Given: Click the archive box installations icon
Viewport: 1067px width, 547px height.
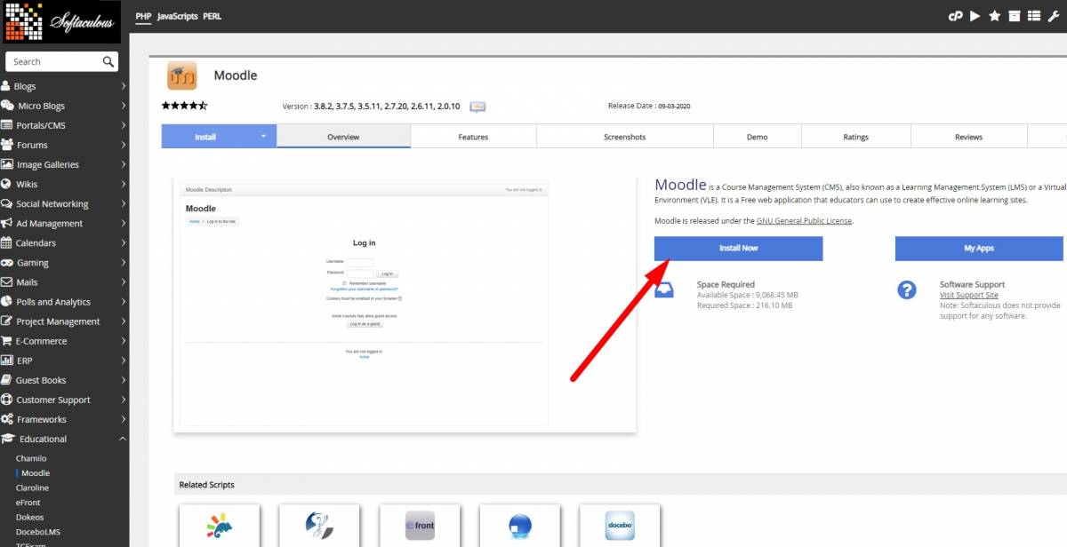Looking at the screenshot, I should pyautogui.click(x=1015, y=16).
